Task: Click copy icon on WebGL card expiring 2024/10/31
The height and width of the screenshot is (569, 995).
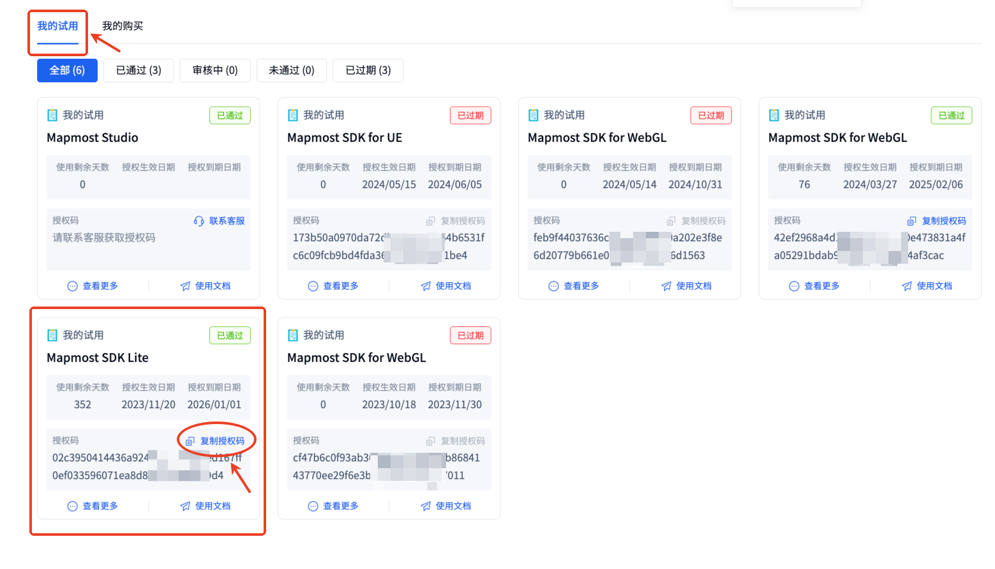Action: pyautogui.click(x=671, y=221)
